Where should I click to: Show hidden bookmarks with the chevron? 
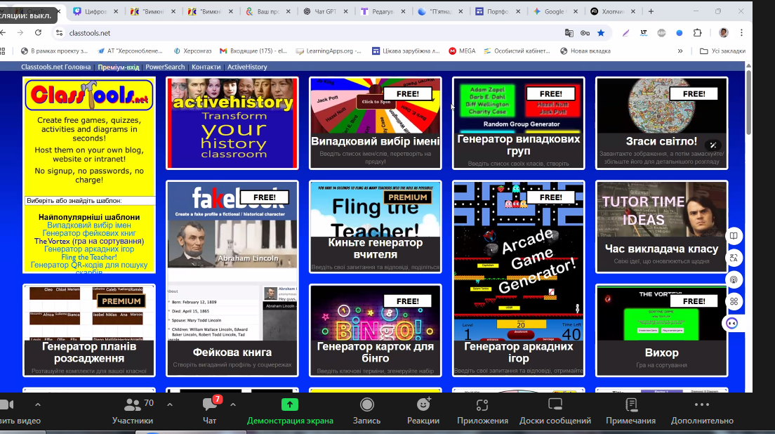click(680, 51)
